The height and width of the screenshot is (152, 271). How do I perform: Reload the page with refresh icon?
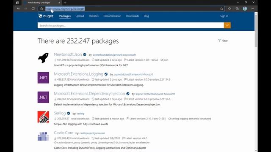point(33,8)
